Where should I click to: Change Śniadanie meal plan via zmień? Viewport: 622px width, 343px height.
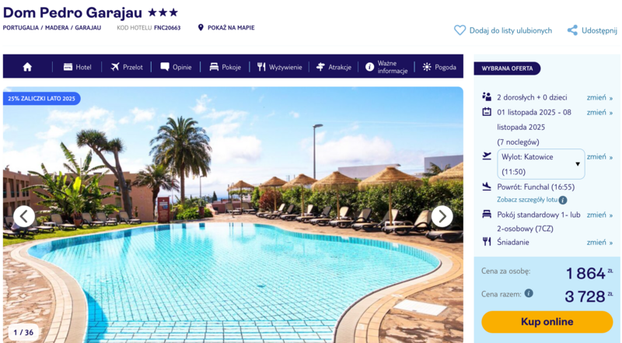599,242
